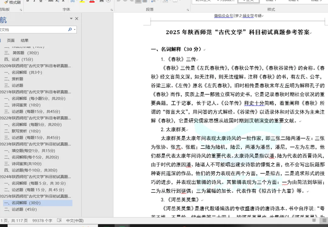Click in the navigation search box
This screenshot has height=227, width=328.
pyautogui.click(x=33, y=29)
